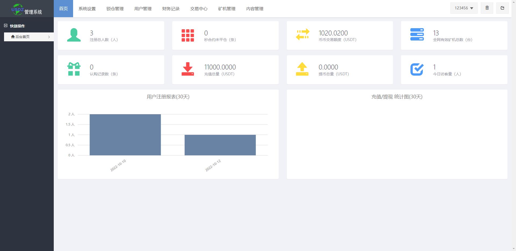Click the yellow upload withdrawal icon
The width and height of the screenshot is (516, 251).
(x=302, y=69)
